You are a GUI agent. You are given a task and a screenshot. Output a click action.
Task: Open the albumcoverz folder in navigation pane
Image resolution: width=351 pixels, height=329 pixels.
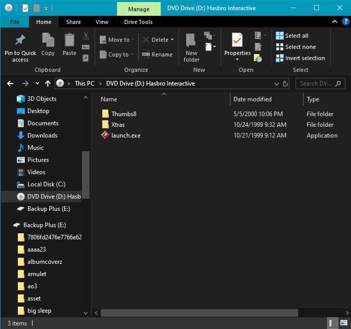45,262
